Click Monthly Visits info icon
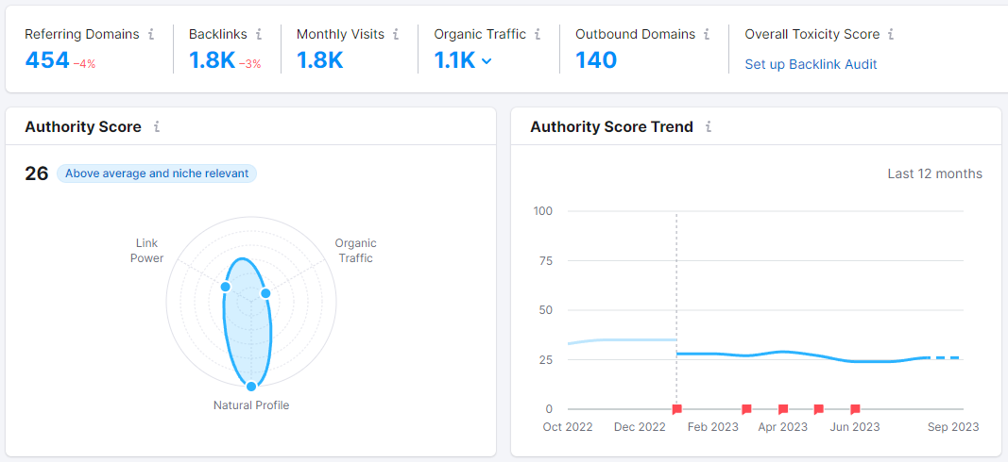The image size is (1008, 462). (396, 34)
